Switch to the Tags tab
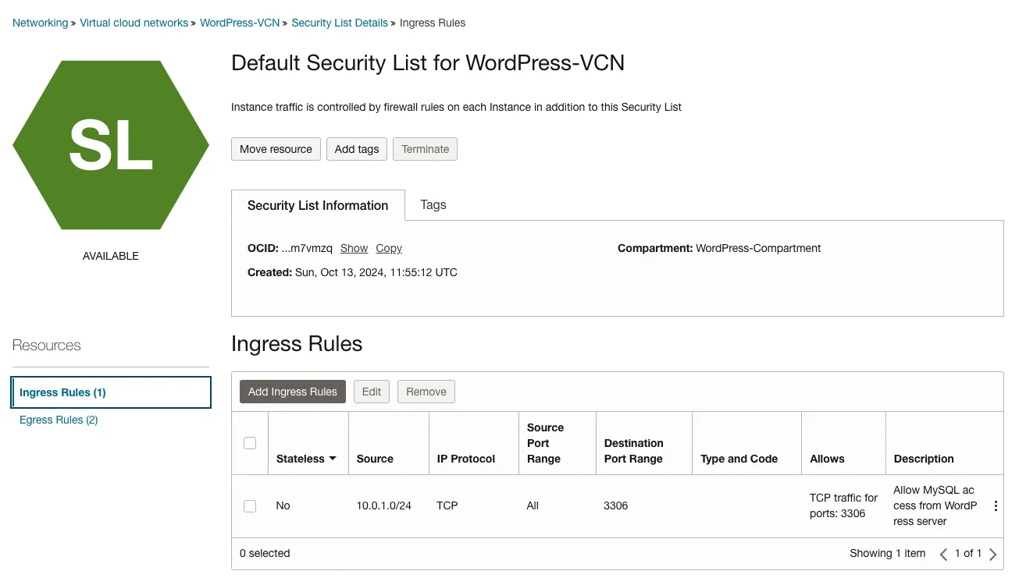The width and height of the screenshot is (1019, 578). coord(433,205)
